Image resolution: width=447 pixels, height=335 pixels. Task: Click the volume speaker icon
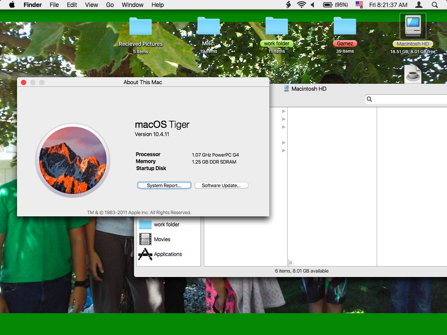click(313, 5)
